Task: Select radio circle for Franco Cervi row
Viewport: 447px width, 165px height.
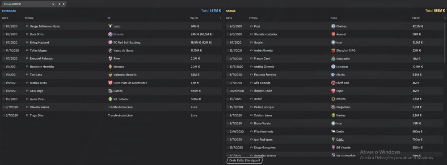Action: [x=228, y=58]
